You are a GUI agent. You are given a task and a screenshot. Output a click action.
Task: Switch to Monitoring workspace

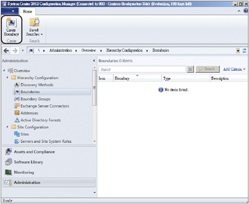49,172
